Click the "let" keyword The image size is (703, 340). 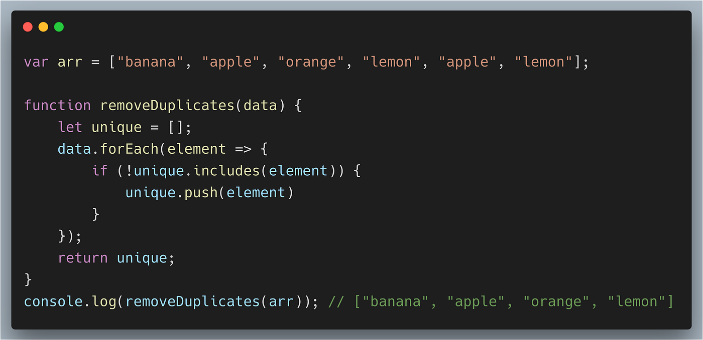coord(70,127)
